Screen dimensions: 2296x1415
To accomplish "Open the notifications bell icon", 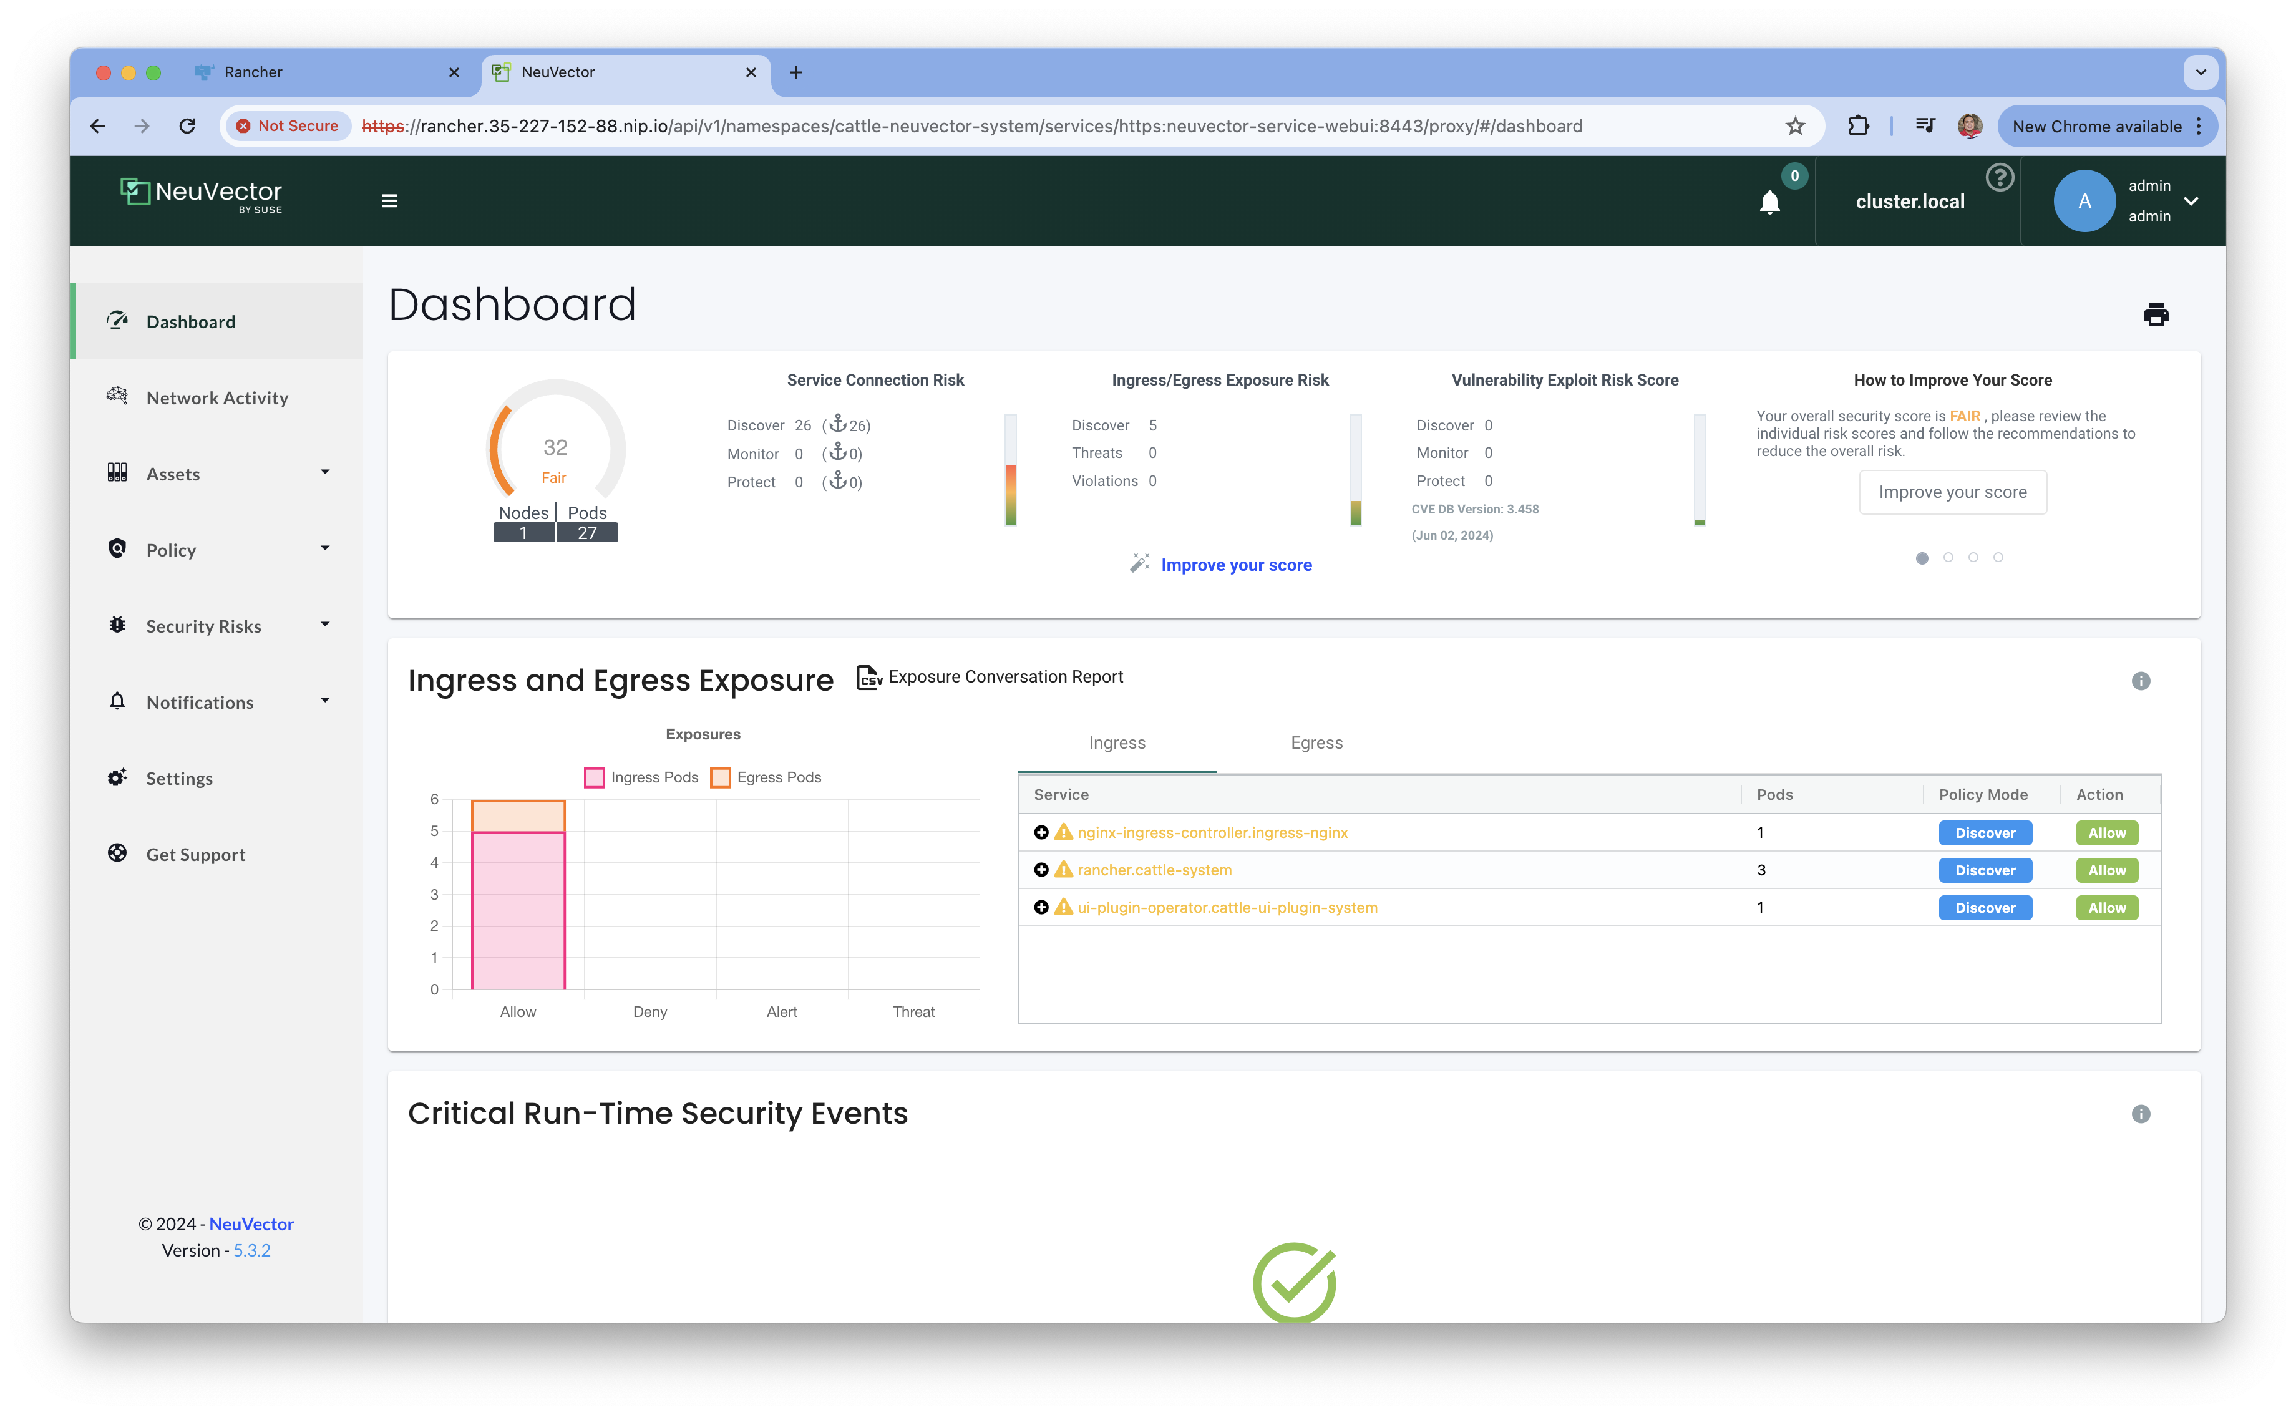I will [x=1769, y=202].
